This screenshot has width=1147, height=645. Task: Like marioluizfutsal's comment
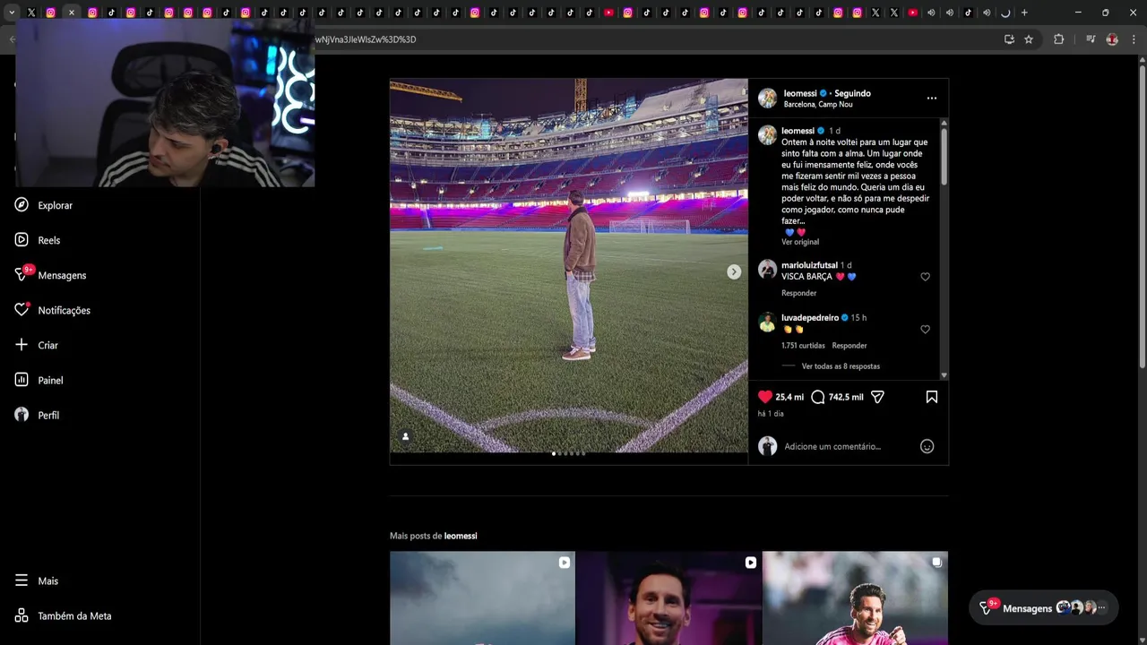click(x=926, y=277)
